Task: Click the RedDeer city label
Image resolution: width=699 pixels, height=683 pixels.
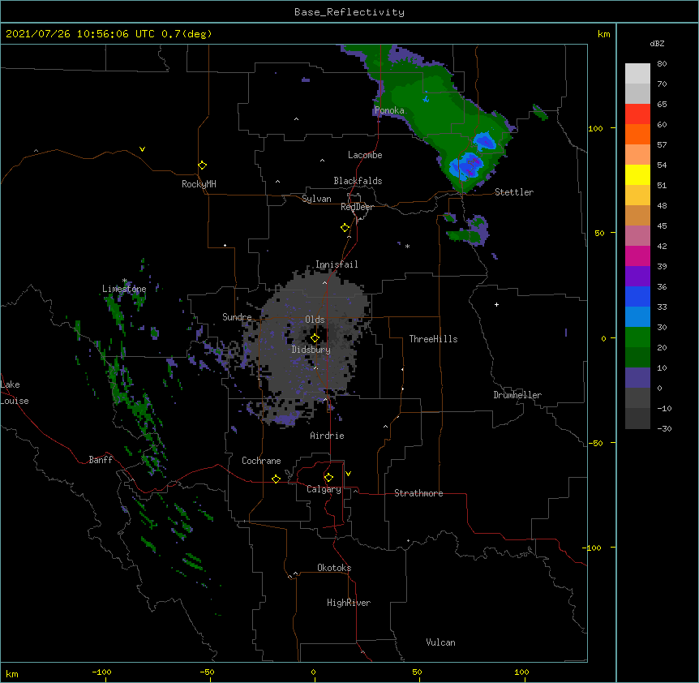Action: tap(357, 206)
